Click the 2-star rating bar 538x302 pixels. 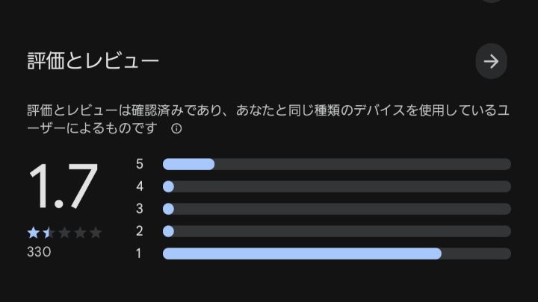click(x=337, y=231)
